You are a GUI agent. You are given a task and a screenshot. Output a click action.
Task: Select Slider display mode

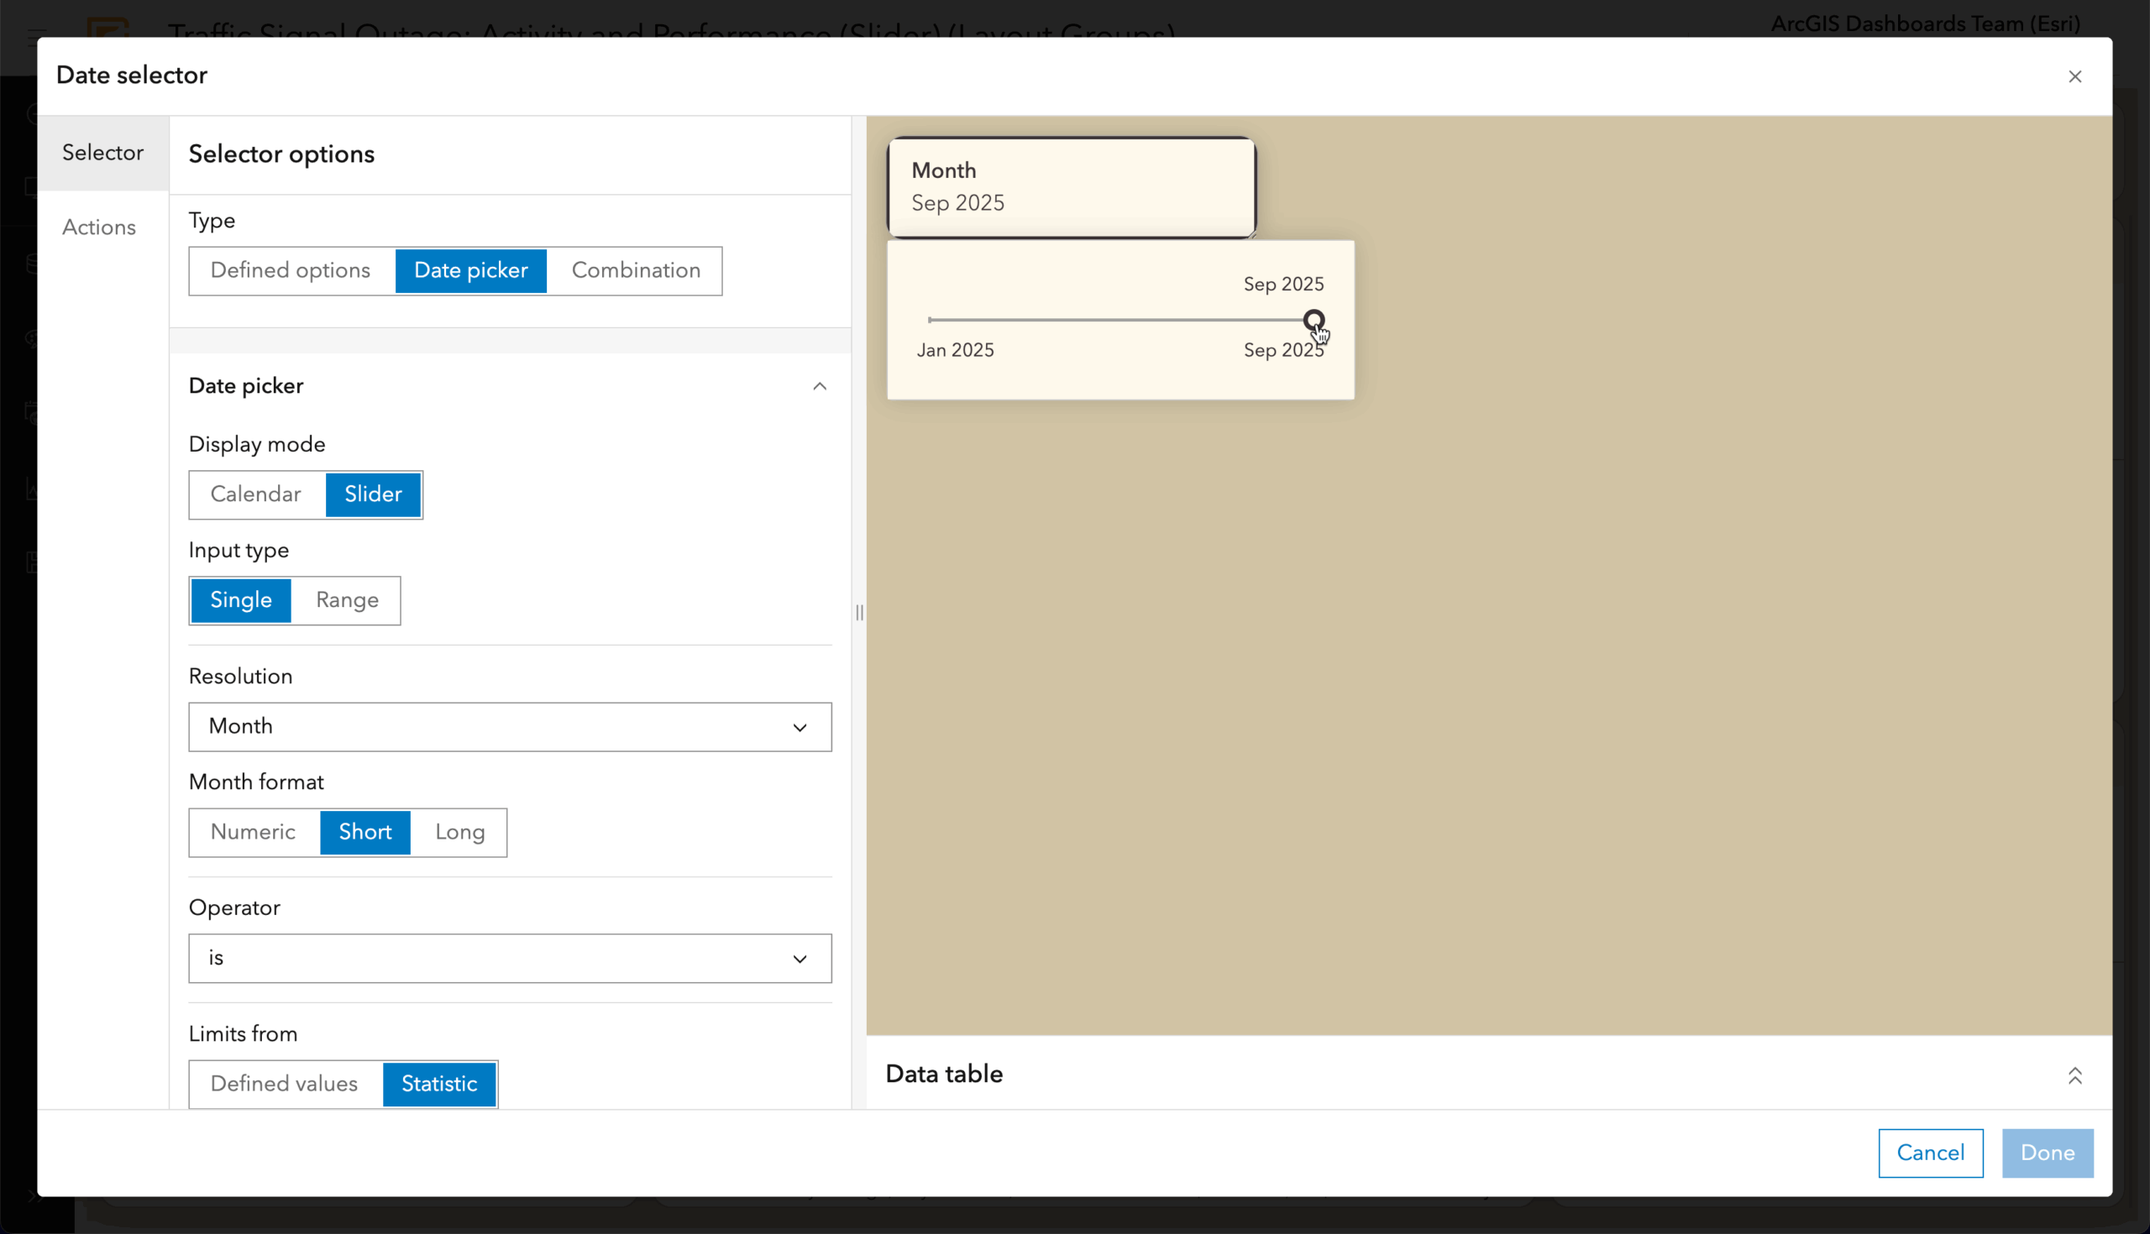372,494
